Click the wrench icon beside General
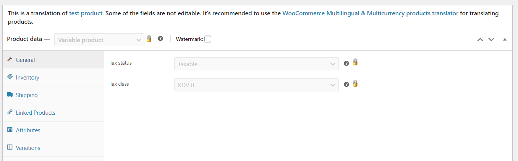 pos(10,60)
